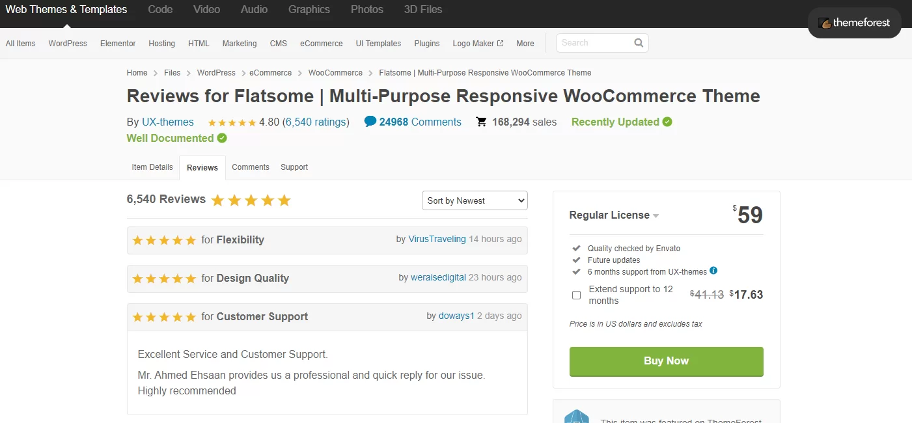The image size is (912, 423).
Task: Open the CMS category
Action: (279, 44)
